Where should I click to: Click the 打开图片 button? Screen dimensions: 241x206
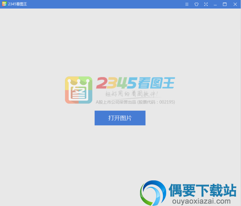click(120, 118)
